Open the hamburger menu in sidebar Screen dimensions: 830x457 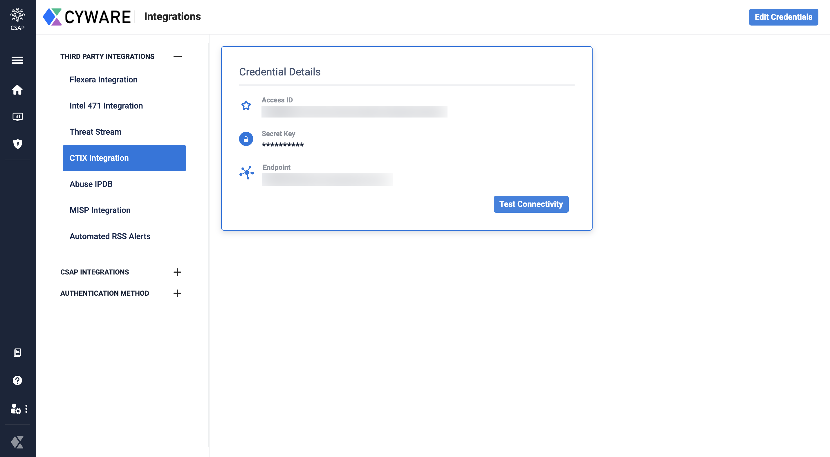coord(17,60)
